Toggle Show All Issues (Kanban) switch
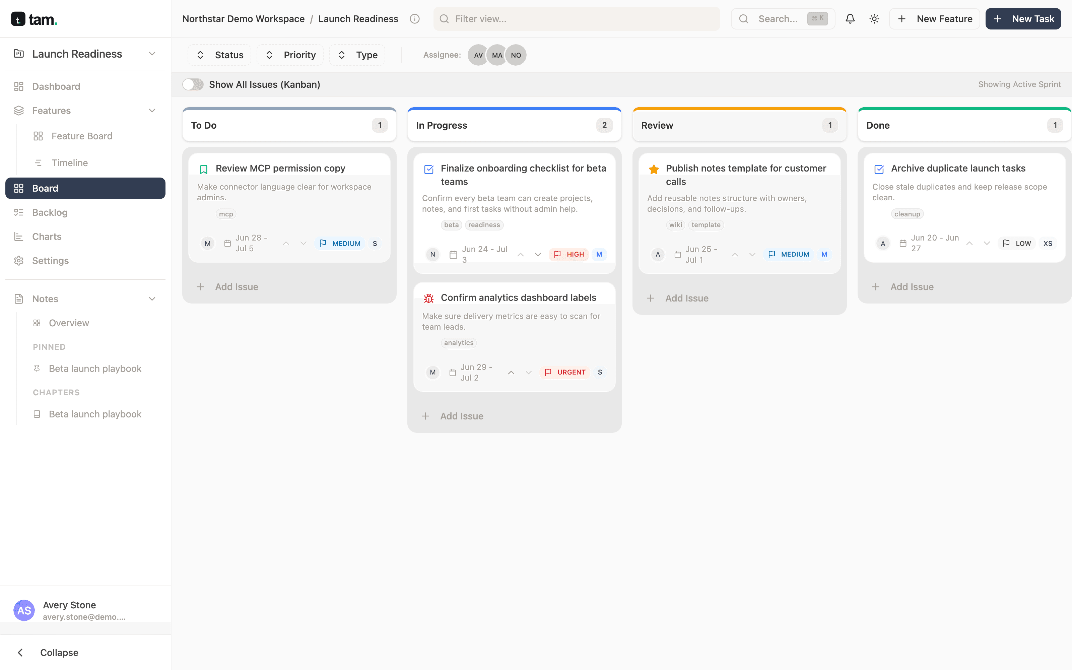This screenshot has width=1072, height=670. [193, 84]
